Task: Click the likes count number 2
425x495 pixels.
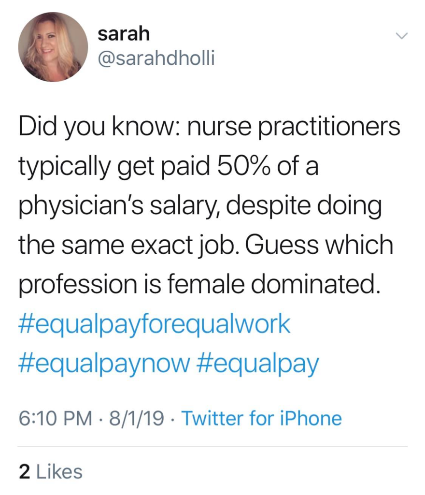Action: click(x=23, y=472)
